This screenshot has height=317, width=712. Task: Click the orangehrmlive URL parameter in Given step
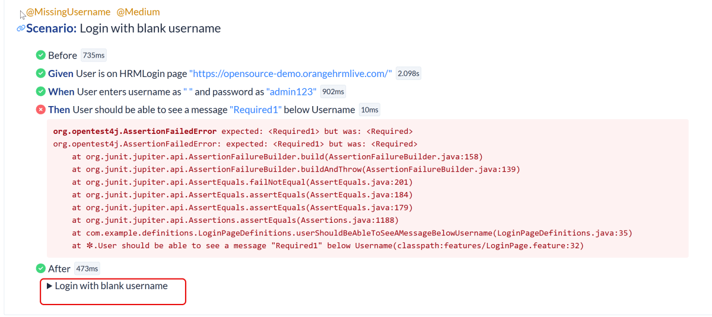[x=290, y=73]
